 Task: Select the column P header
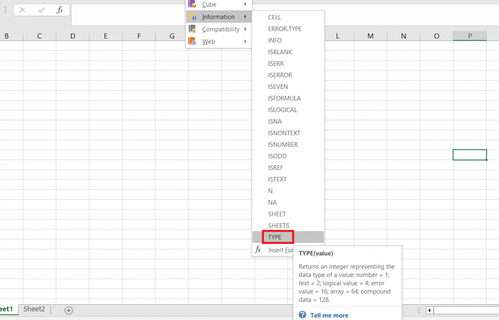[470, 35]
